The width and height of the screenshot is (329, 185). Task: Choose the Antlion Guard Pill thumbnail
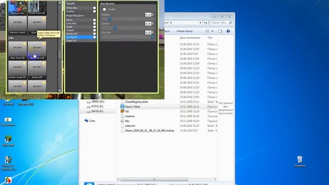click(17, 70)
